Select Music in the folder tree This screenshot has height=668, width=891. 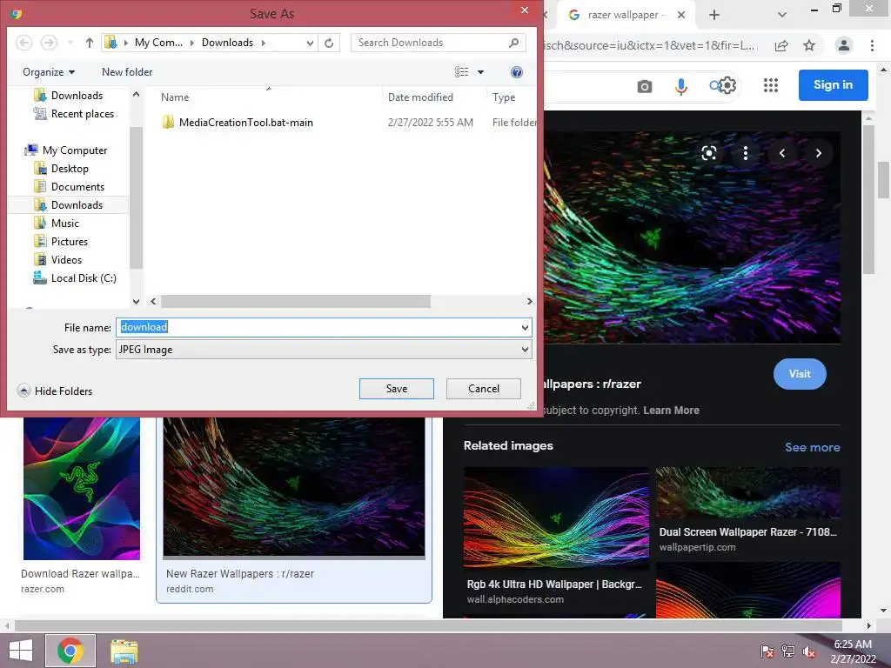(x=57, y=224)
